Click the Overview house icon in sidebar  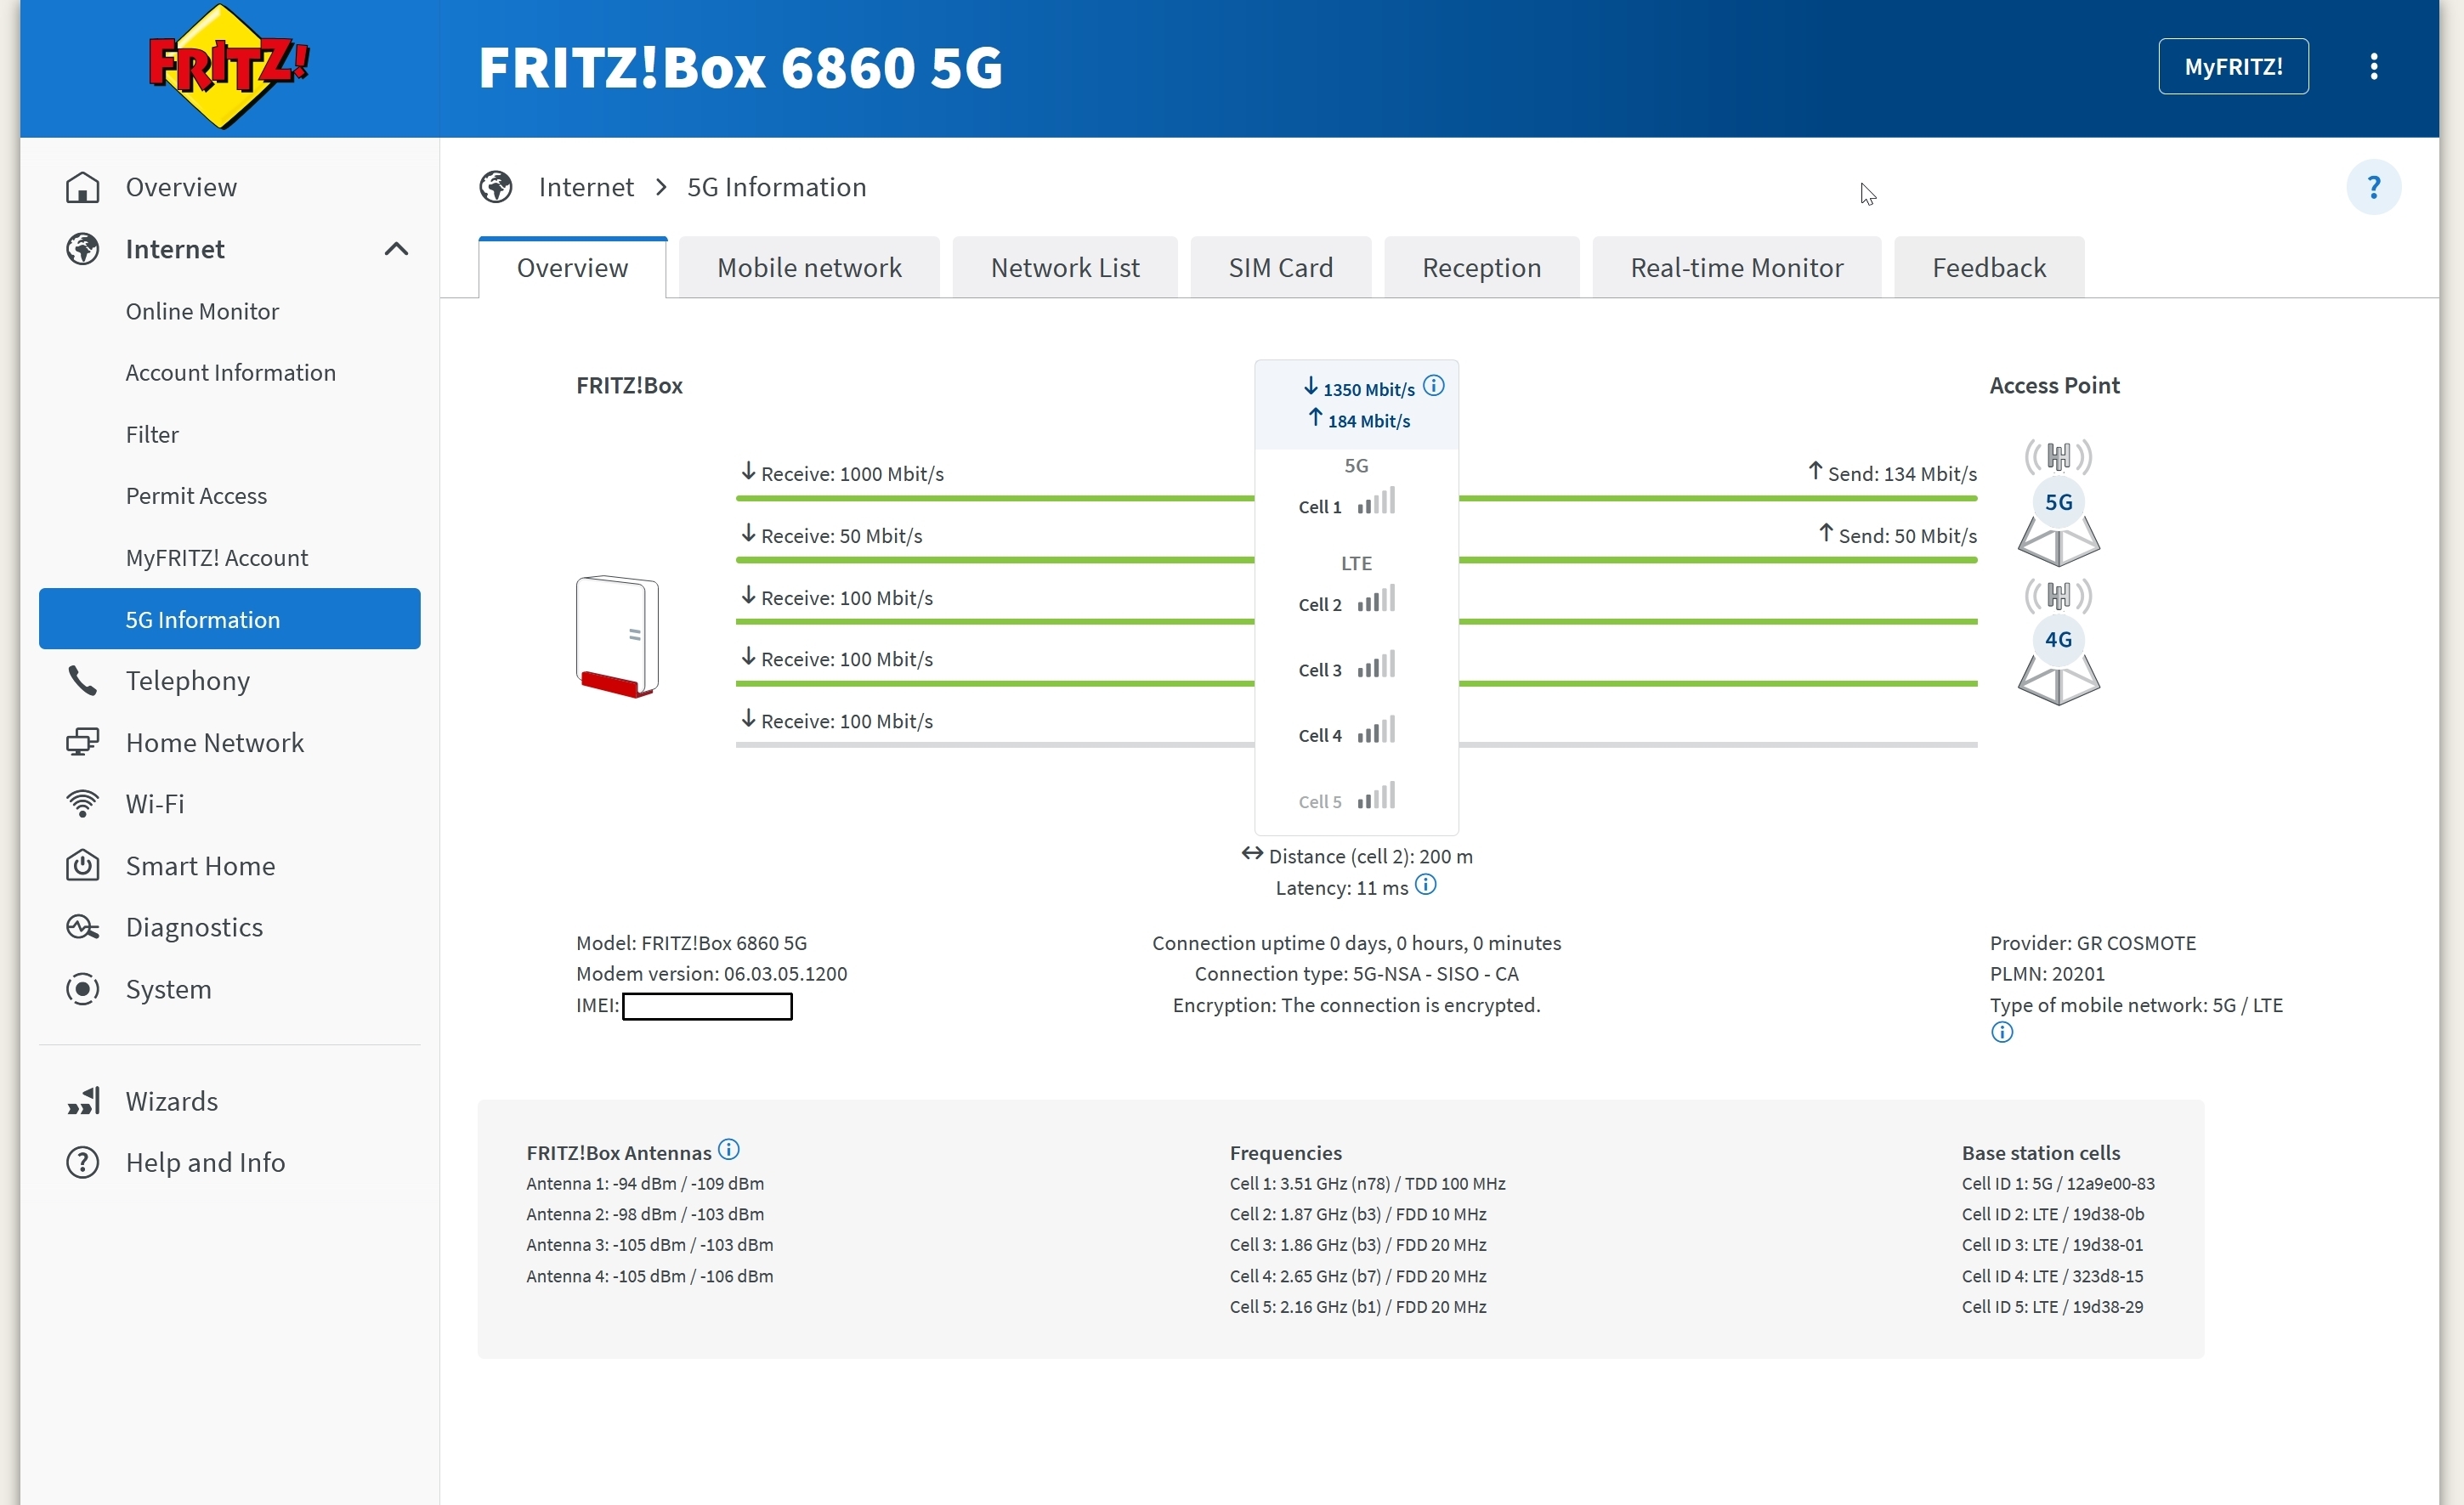83,187
